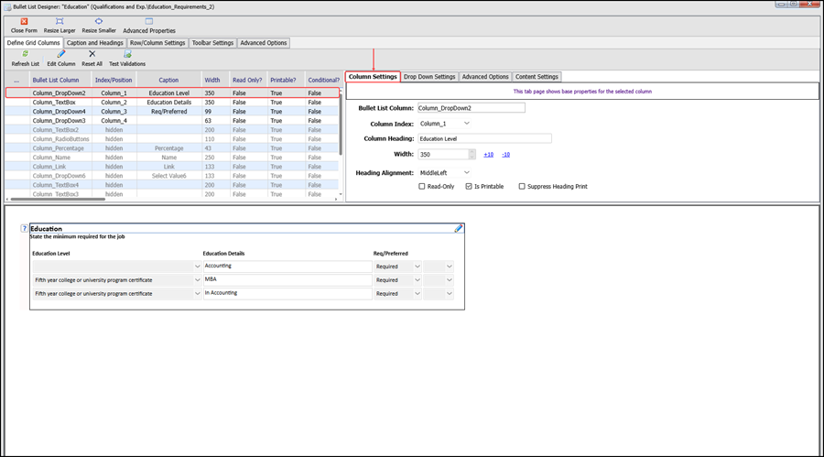Open Advanced Options tab in column panel

[485, 77]
